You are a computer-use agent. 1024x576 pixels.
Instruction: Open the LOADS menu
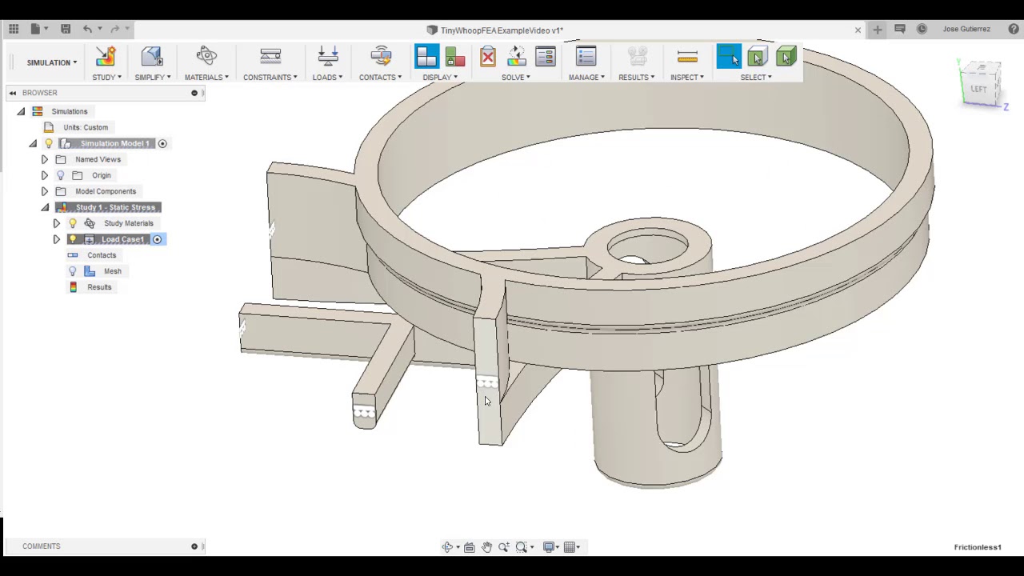point(327,77)
